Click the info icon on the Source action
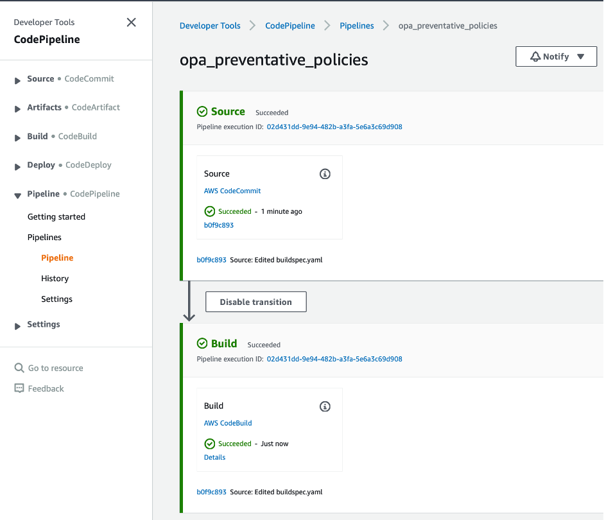This screenshot has width=604, height=520. click(x=325, y=174)
